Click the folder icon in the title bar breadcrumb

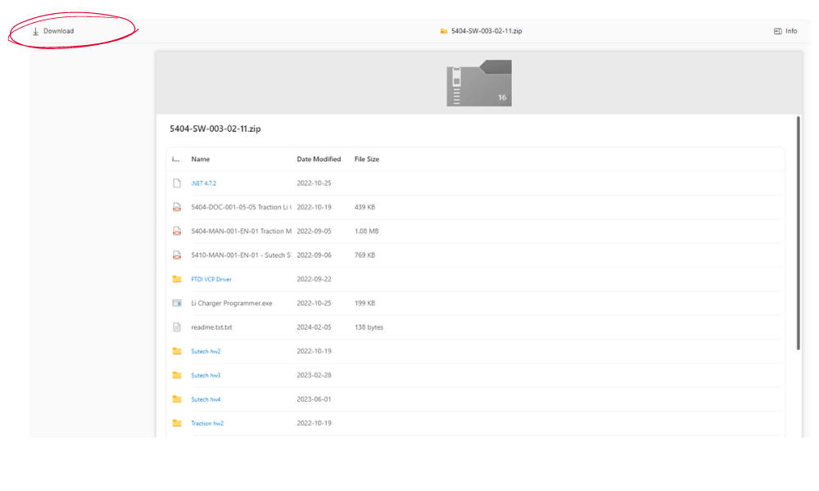pos(441,30)
